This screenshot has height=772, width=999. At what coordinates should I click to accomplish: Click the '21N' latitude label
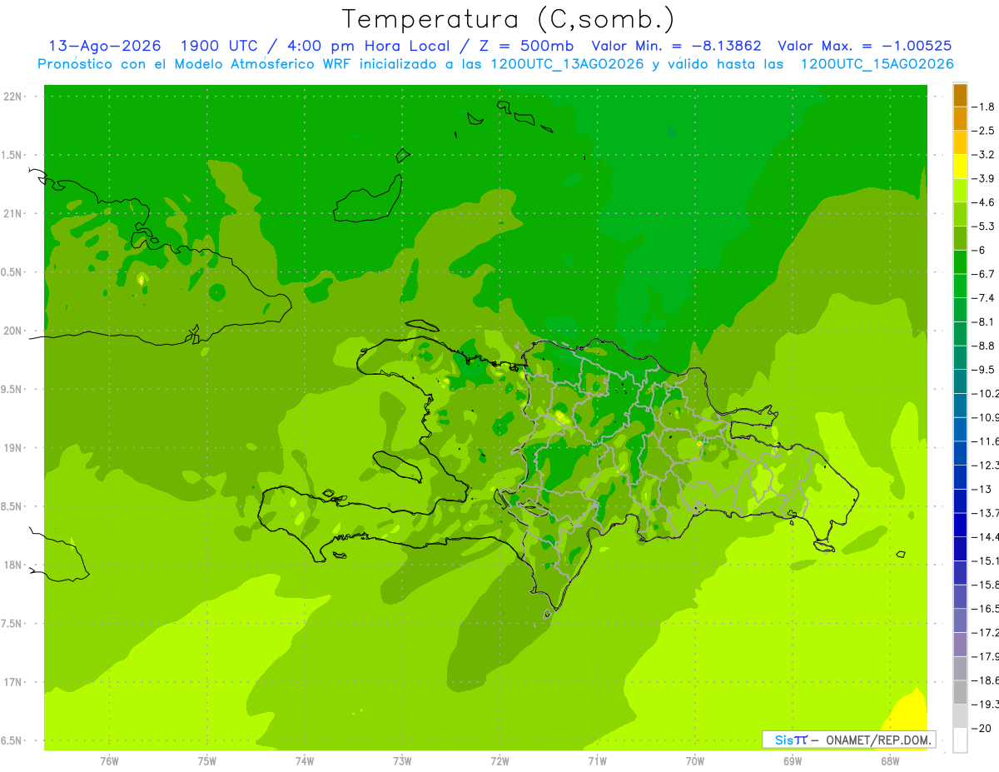point(14,213)
